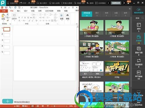Click the search (搜索) field in sidebar

[139, 18]
